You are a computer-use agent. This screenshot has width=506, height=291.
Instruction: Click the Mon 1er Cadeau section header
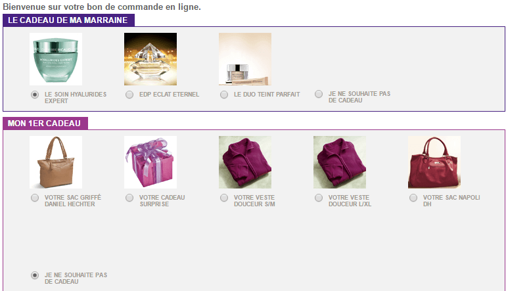(45, 123)
